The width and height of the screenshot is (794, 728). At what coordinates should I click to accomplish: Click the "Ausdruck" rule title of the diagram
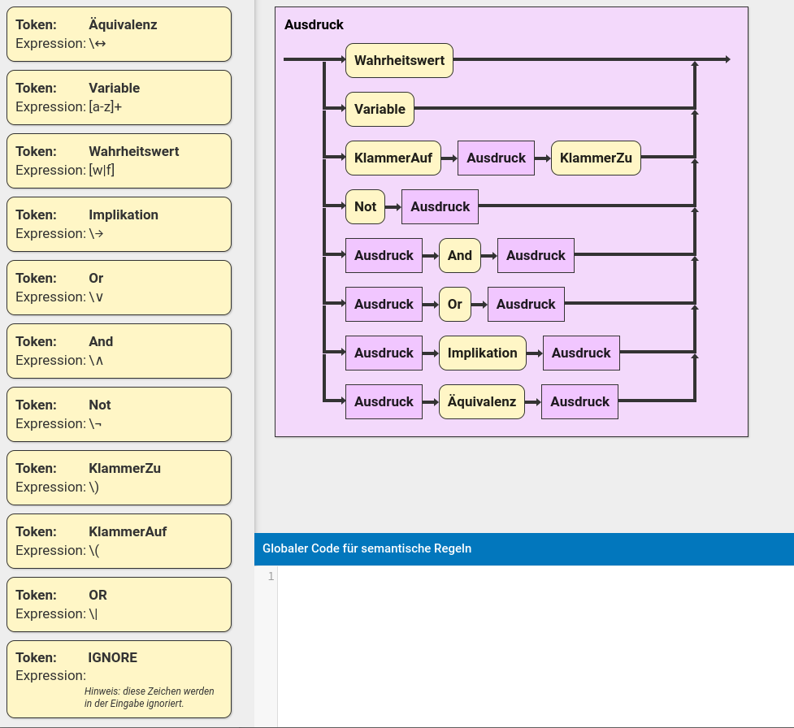314,25
